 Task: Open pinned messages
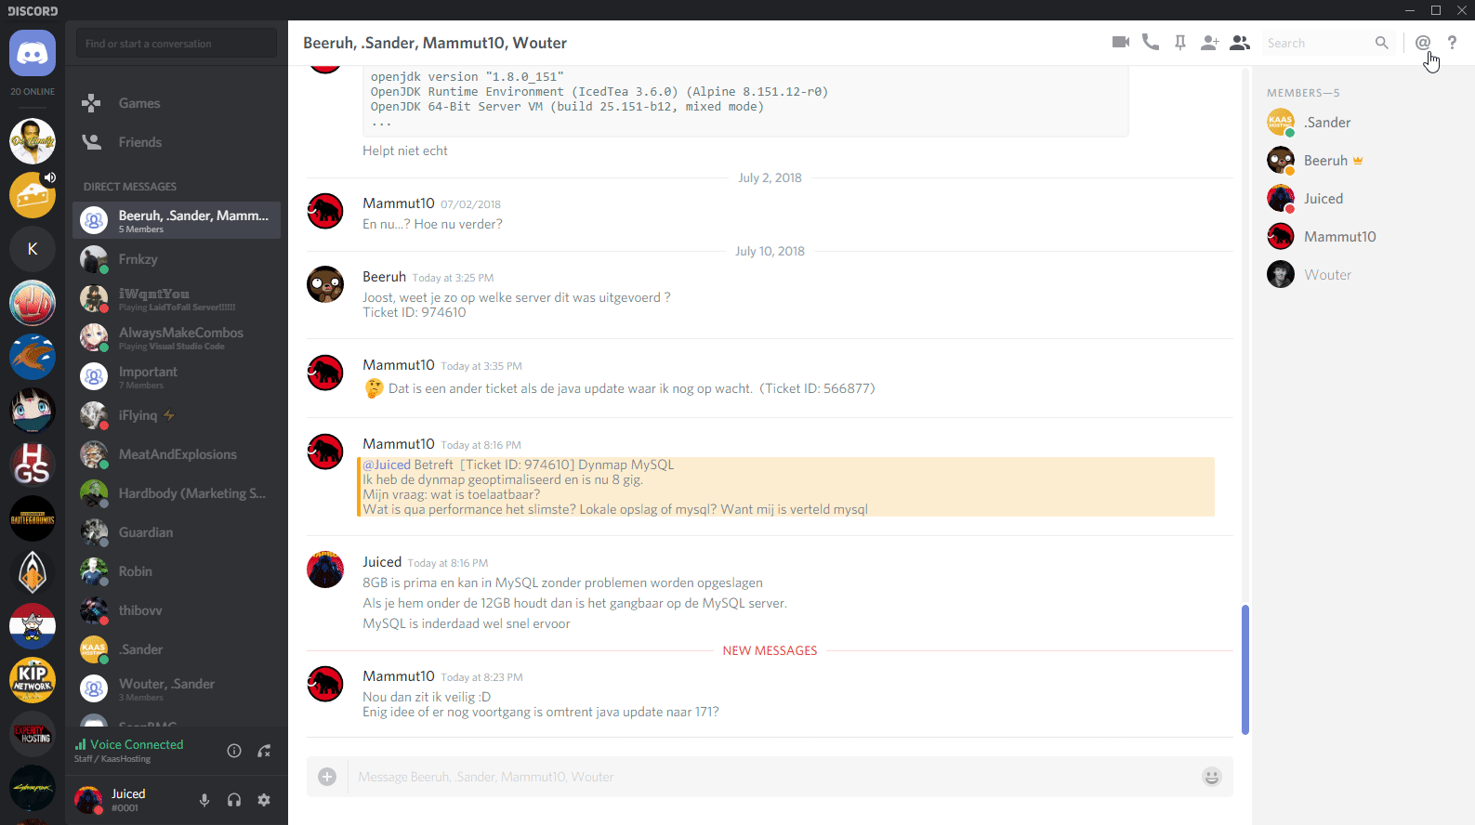(x=1180, y=43)
